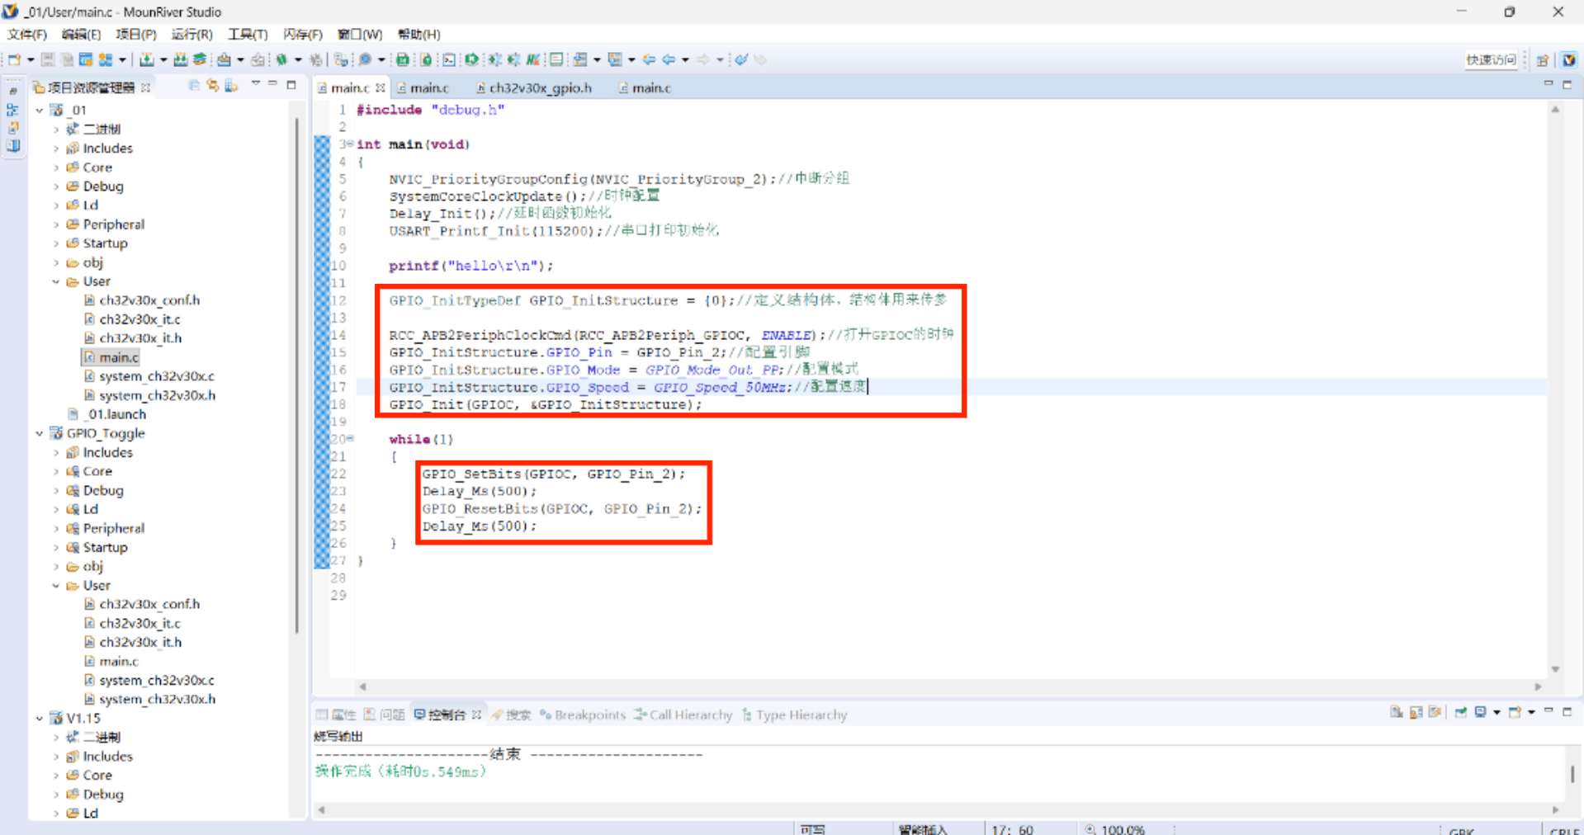Collapse all in the project explorer toolbar

194,86
